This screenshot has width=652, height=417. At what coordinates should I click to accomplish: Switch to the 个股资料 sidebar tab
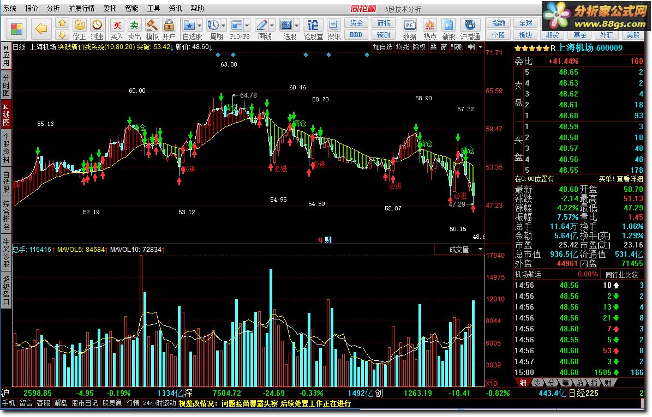pos(6,148)
